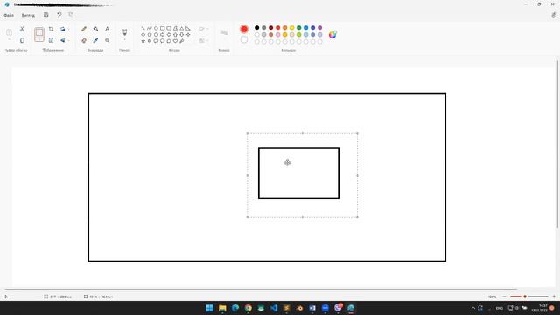Open File Explorer from taskbar
This screenshot has width=560, height=315.
coord(222,308)
